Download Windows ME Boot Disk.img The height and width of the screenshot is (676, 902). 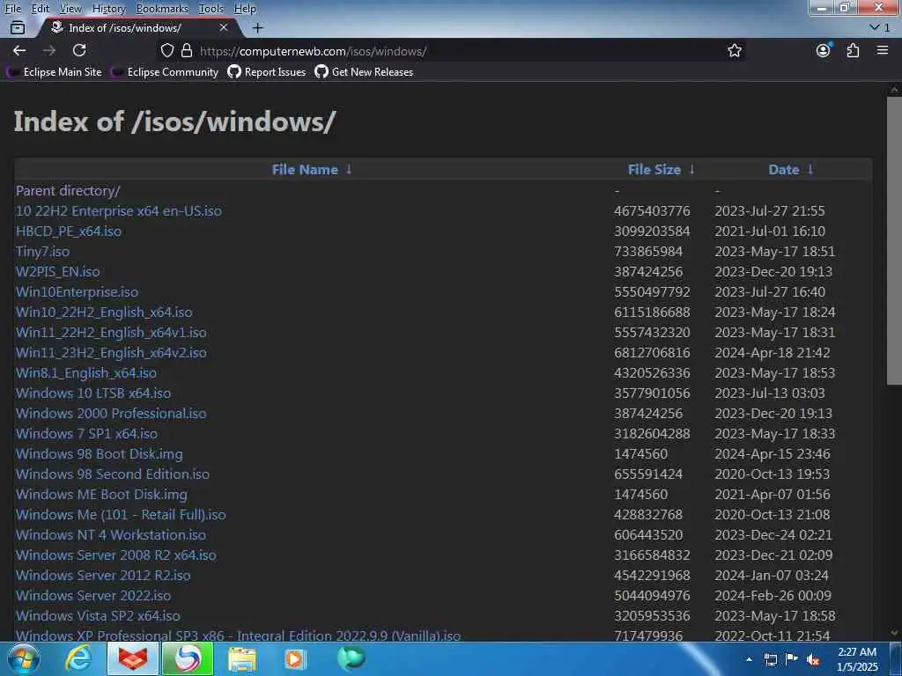[101, 495]
